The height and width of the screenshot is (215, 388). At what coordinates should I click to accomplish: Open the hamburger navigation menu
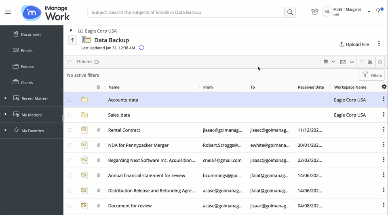pyautogui.click(x=8, y=12)
